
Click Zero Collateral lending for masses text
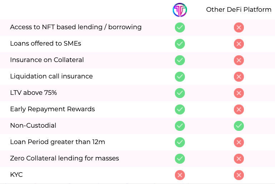(x=64, y=158)
